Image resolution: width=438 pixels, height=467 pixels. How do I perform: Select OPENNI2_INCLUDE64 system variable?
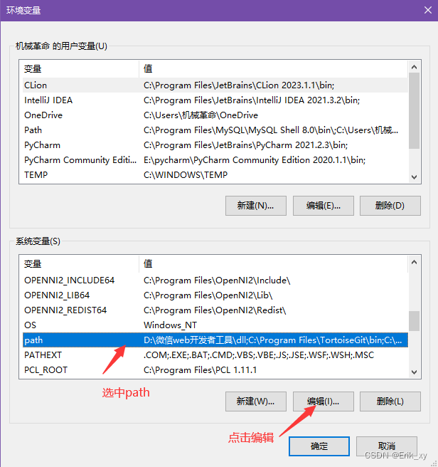click(215, 280)
